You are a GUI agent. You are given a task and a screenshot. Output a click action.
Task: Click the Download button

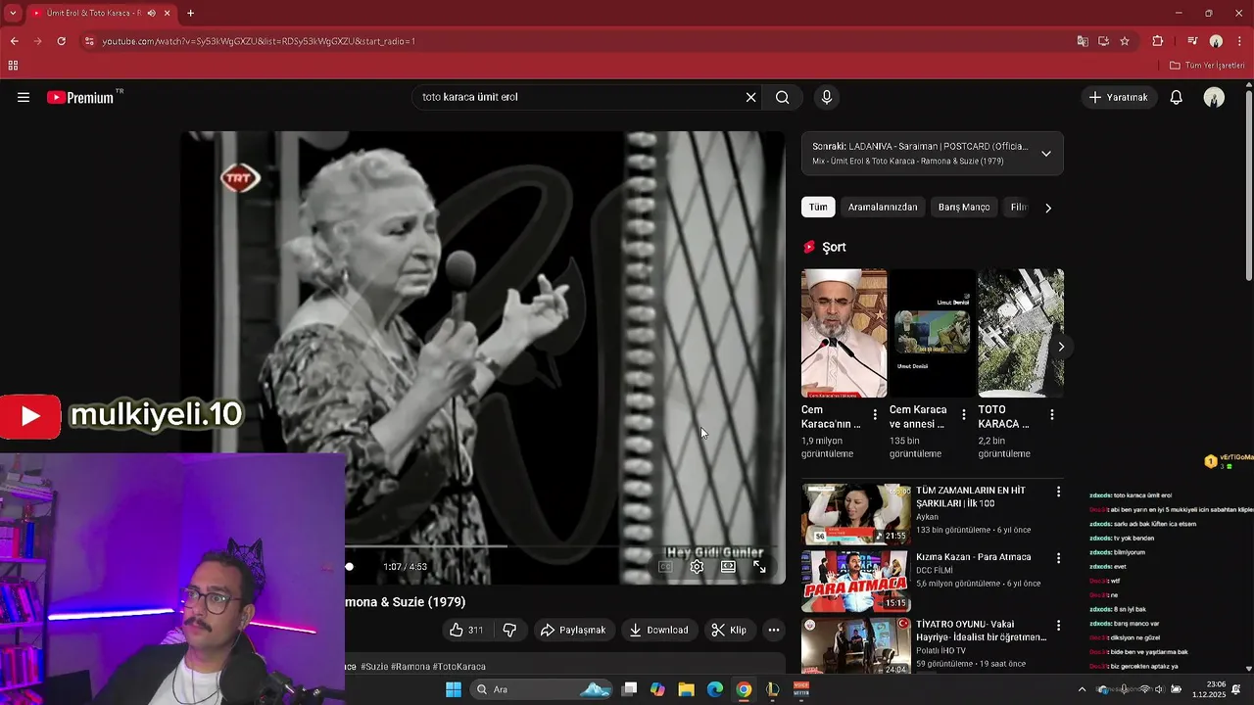point(658,630)
